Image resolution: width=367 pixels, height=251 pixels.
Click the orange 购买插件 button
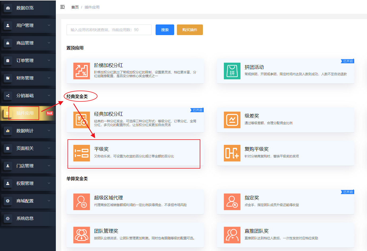pyautogui.click(x=190, y=30)
